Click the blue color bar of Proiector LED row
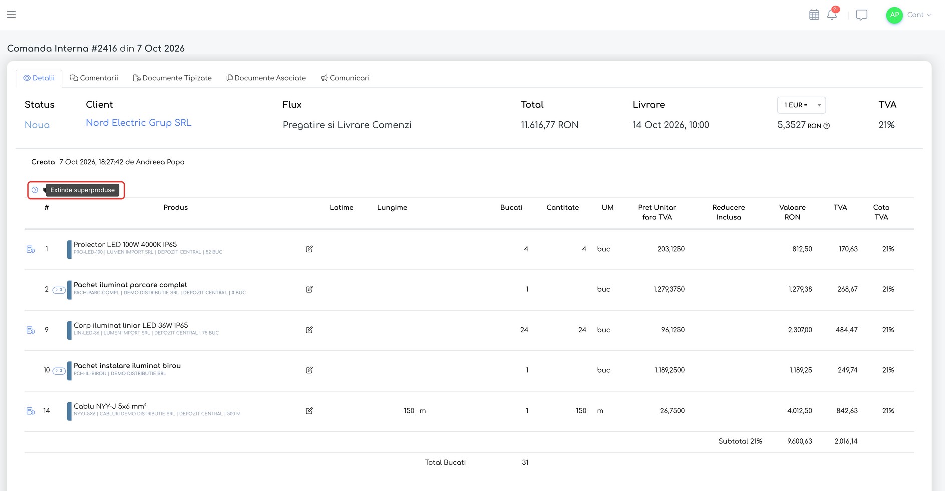The height and width of the screenshot is (491, 945). click(x=69, y=249)
